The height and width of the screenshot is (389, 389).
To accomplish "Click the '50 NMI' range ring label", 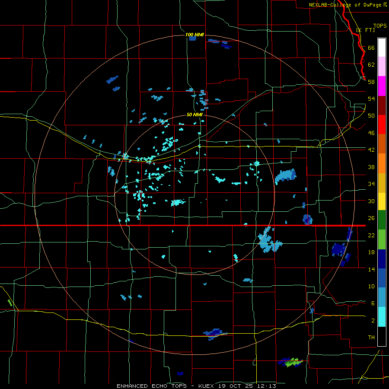I will tap(194, 115).
